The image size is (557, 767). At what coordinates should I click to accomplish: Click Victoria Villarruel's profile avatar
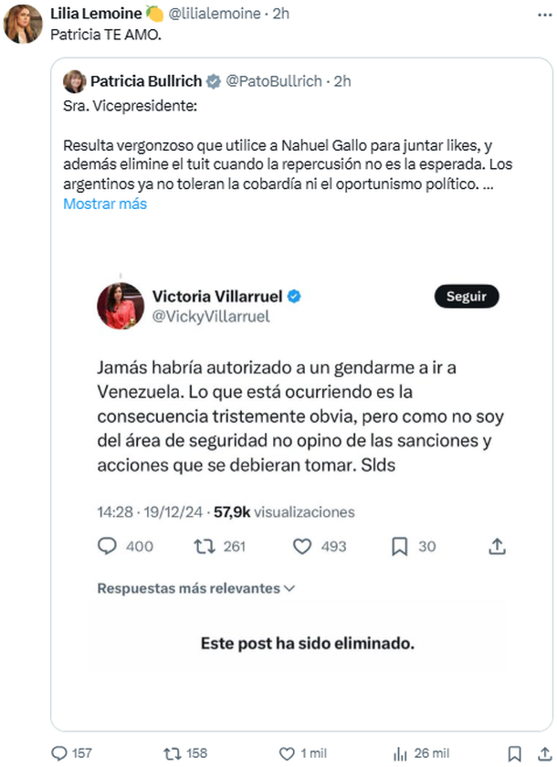(120, 307)
